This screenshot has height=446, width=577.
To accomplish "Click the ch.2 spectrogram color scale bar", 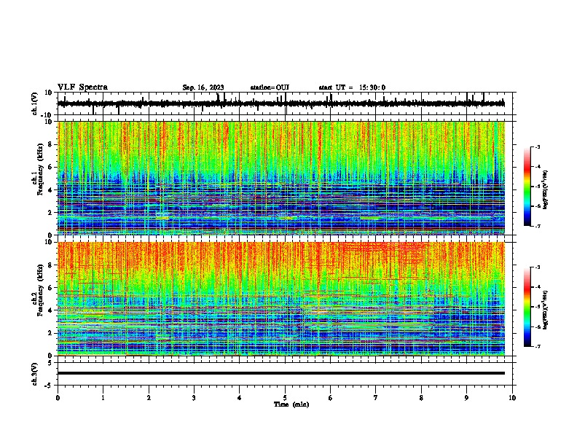I will click(x=527, y=307).
